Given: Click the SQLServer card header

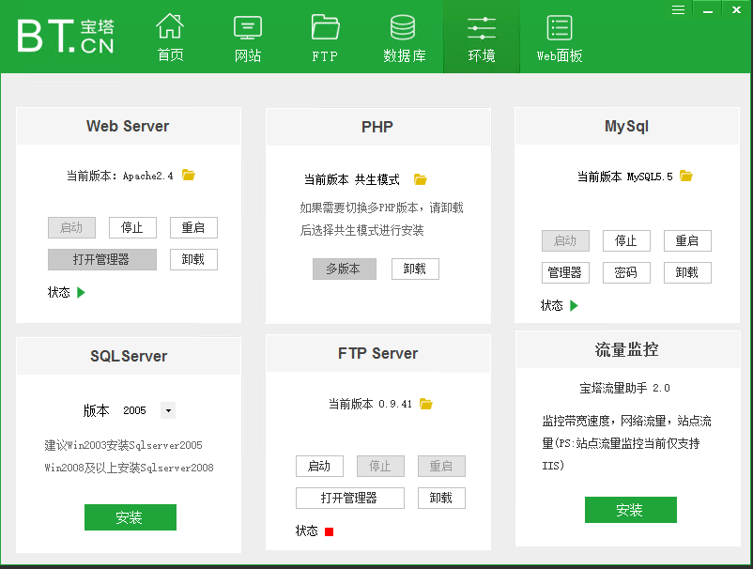Looking at the screenshot, I should pyautogui.click(x=129, y=356).
